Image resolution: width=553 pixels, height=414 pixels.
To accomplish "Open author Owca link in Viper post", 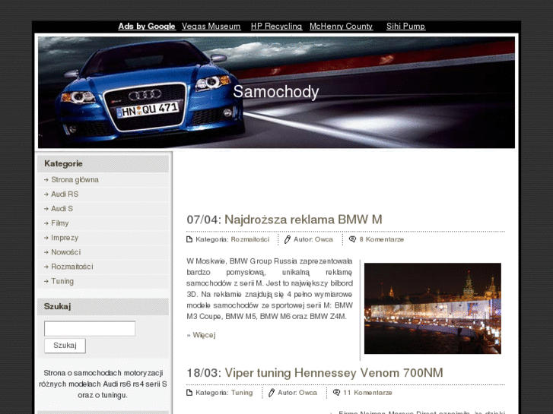I will 308,393.
